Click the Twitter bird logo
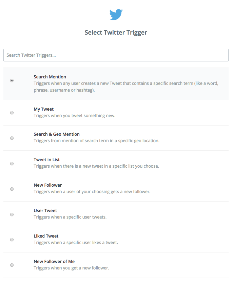This screenshot has height=281, width=233. (x=116, y=15)
